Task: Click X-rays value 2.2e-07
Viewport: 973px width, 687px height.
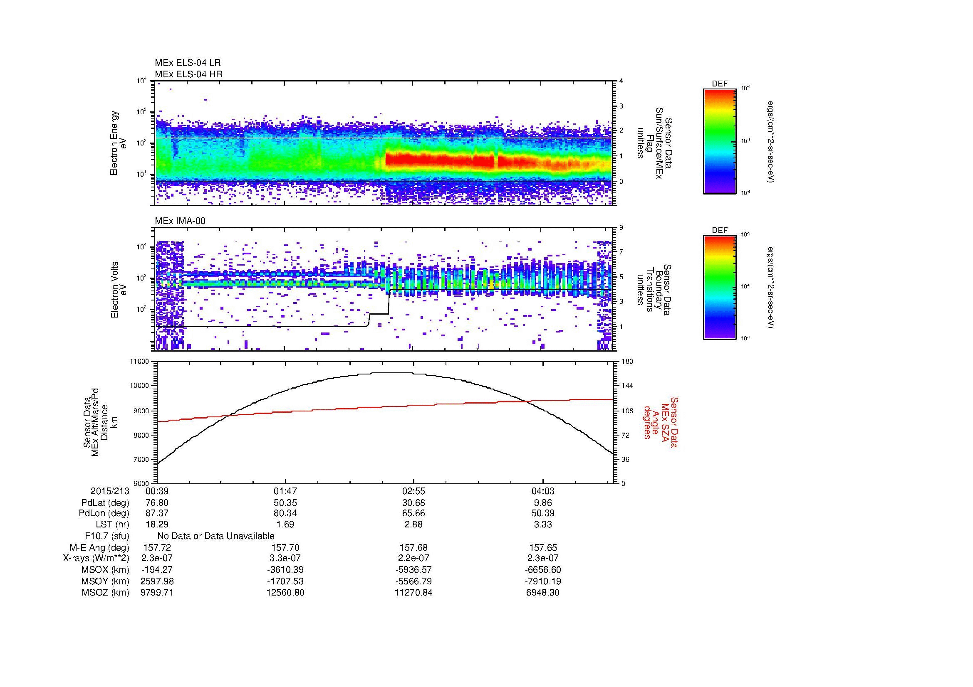Action: [413, 558]
